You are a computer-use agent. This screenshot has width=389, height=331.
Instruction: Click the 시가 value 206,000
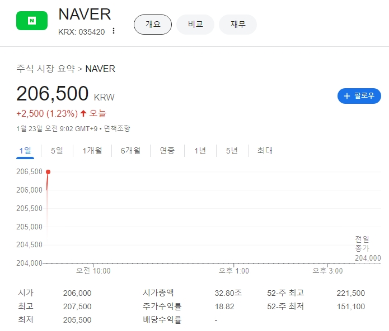[77, 293]
